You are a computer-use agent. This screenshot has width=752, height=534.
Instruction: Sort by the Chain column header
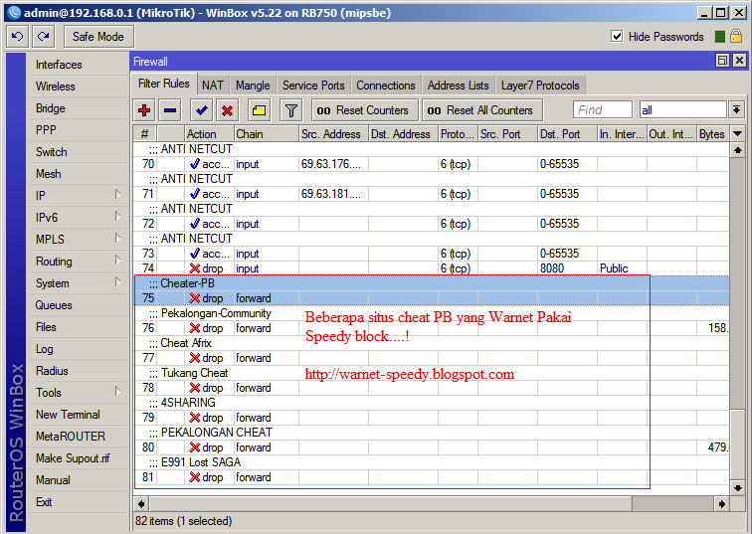[267, 134]
